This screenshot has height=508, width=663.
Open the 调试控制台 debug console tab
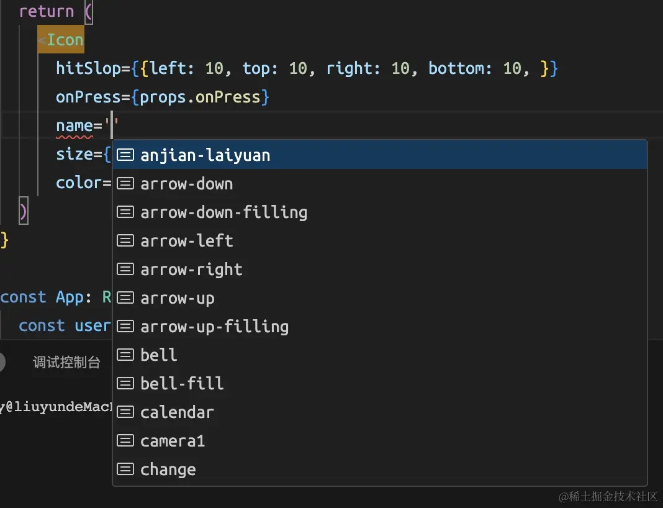[x=67, y=363]
